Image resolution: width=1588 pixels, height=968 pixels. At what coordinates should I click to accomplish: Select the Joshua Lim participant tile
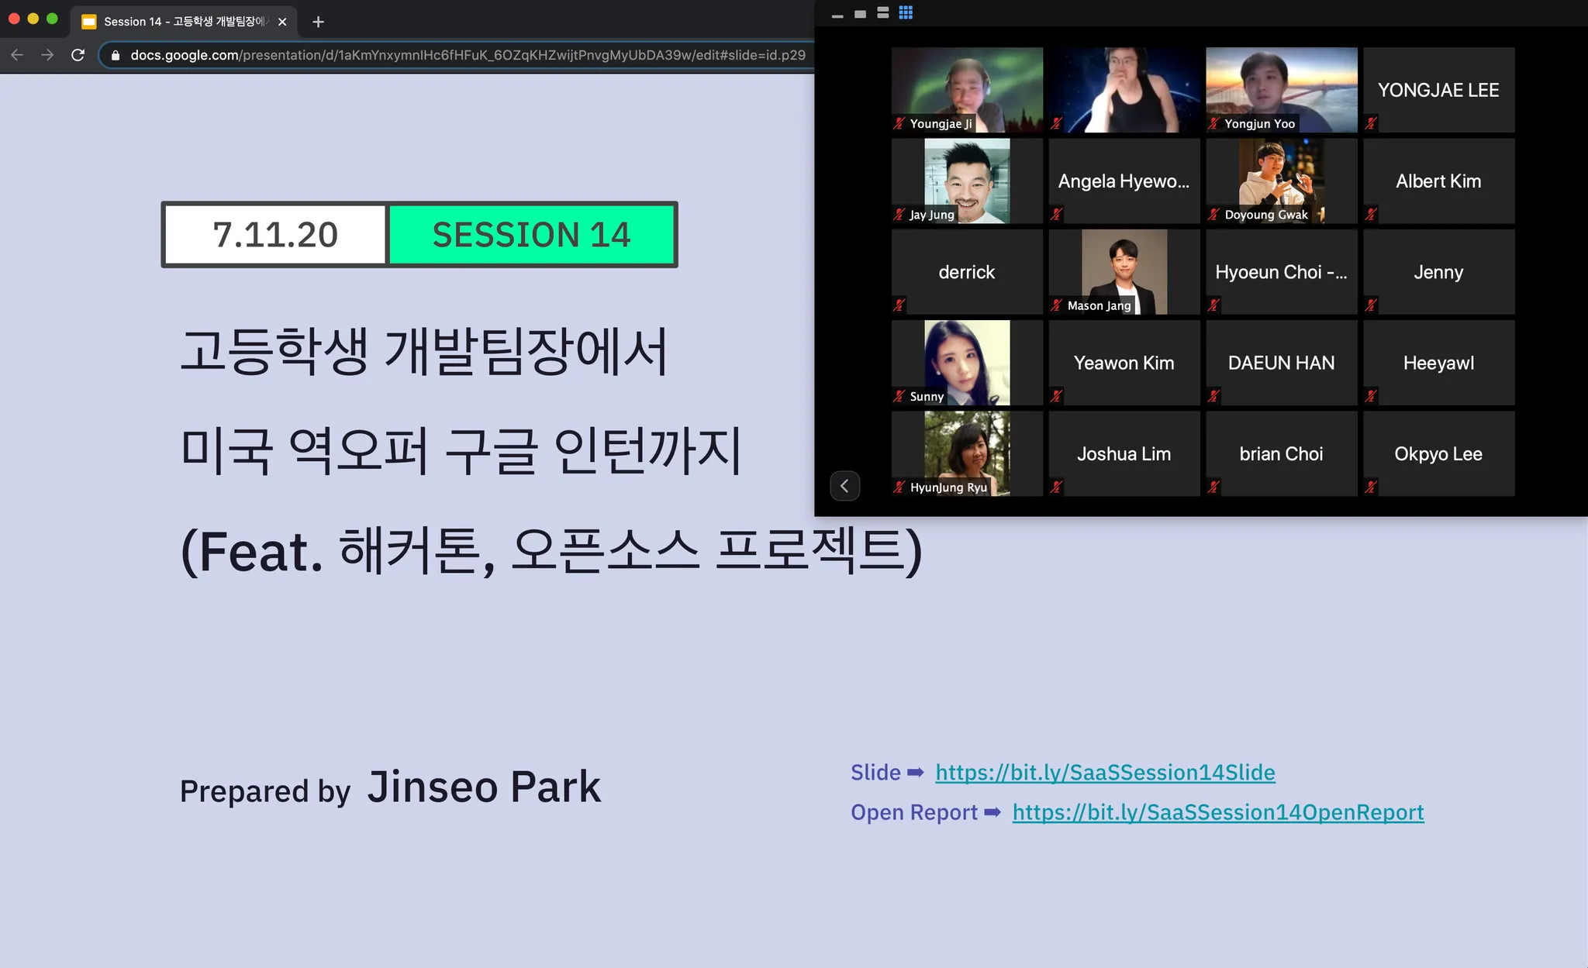[1124, 453]
